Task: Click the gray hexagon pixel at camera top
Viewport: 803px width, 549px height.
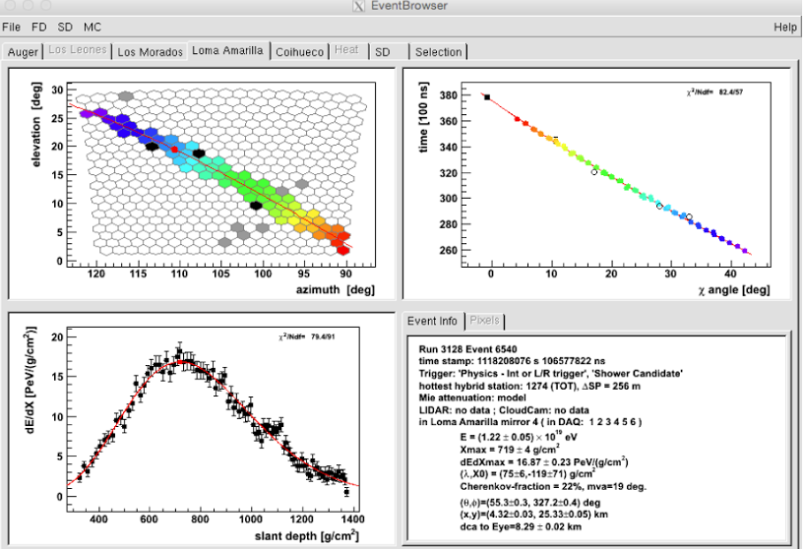Action: pyautogui.click(x=125, y=95)
